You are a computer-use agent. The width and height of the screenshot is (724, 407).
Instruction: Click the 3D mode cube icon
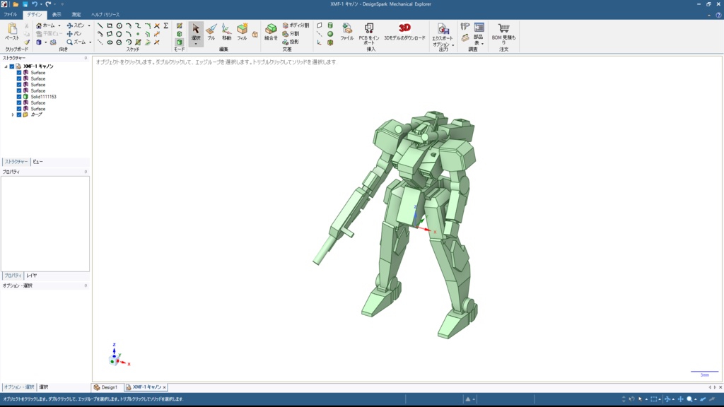(179, 42)
